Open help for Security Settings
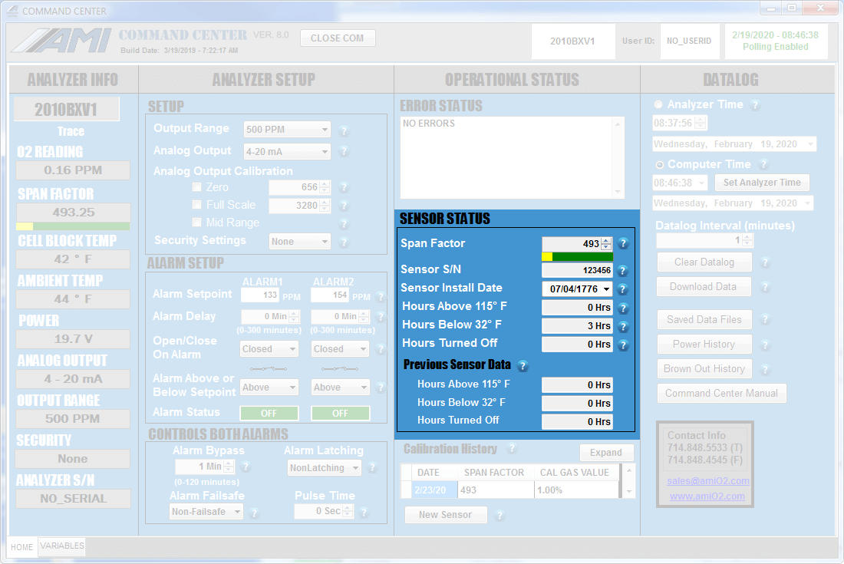The height and width of the screenshot is (564, 844). point(344,242)
